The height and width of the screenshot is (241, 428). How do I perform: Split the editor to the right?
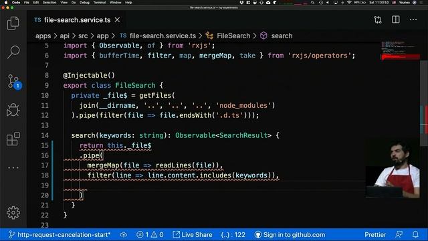[395, 19]
